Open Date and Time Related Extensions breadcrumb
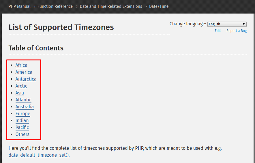Image resolution: width=255 pixels, height=163 pixels. (x=111, y=6)
